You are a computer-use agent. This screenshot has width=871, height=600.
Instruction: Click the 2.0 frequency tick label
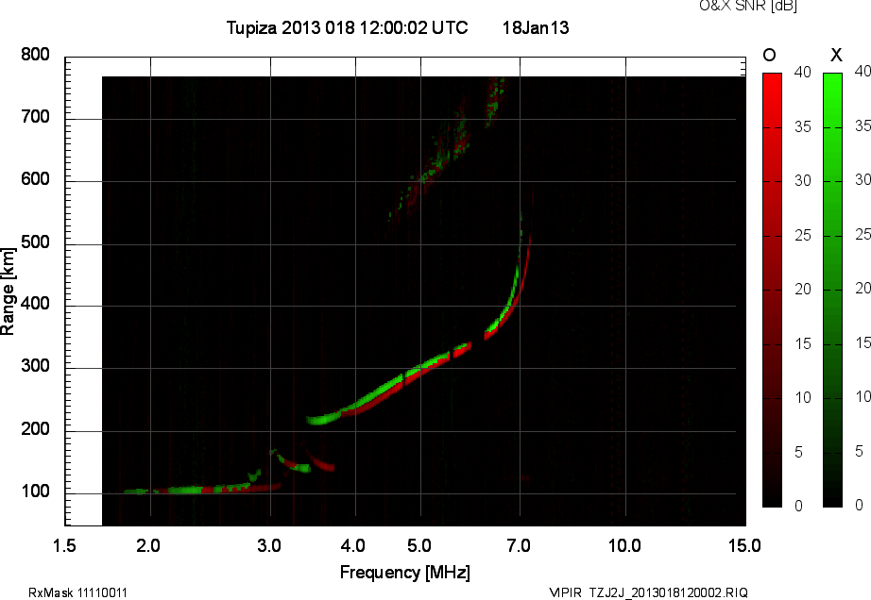148,546
